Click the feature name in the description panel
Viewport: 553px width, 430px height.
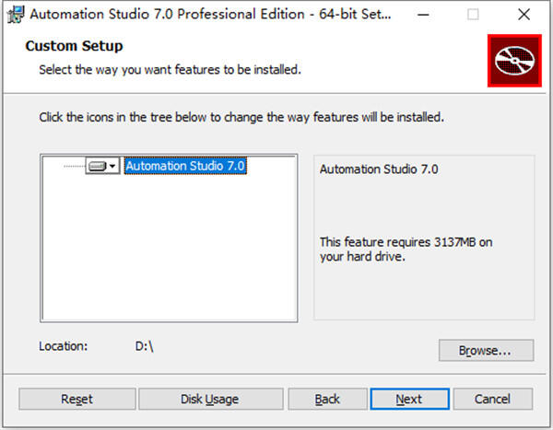pyautogui.click(x=379, y=169)
